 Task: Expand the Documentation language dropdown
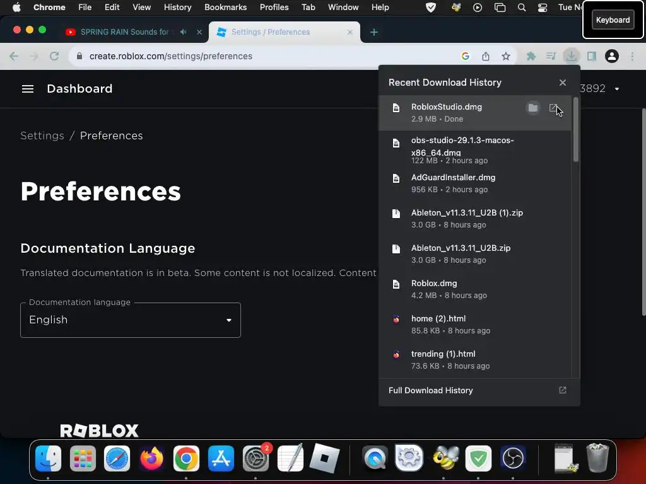[130, 320]
